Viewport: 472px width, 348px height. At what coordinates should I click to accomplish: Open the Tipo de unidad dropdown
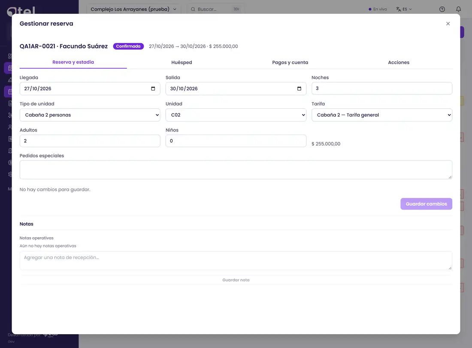(x=90, y=115)
